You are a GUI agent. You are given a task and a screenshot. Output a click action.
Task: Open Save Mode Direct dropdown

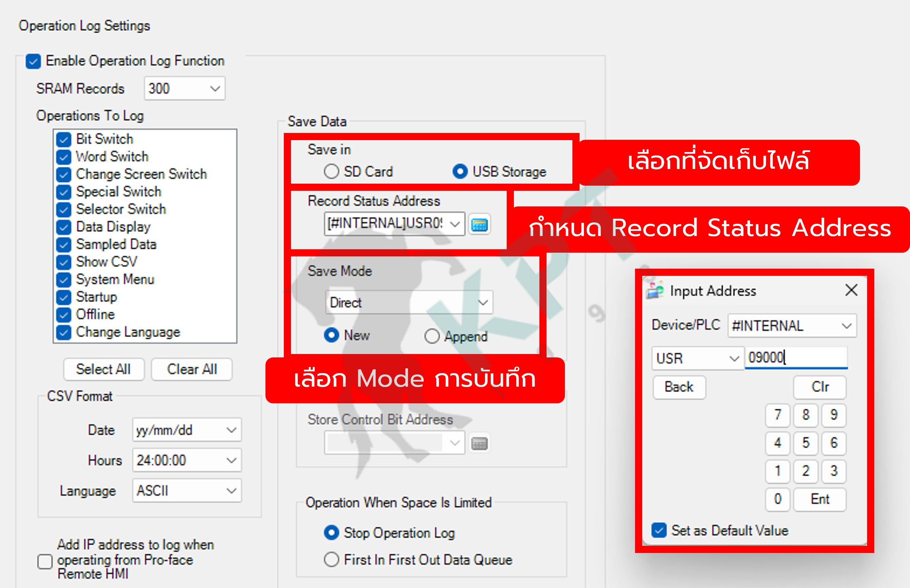coord(409,302)
